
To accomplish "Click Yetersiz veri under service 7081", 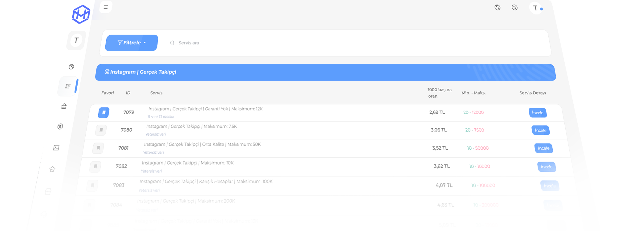I will pos(153,152).
